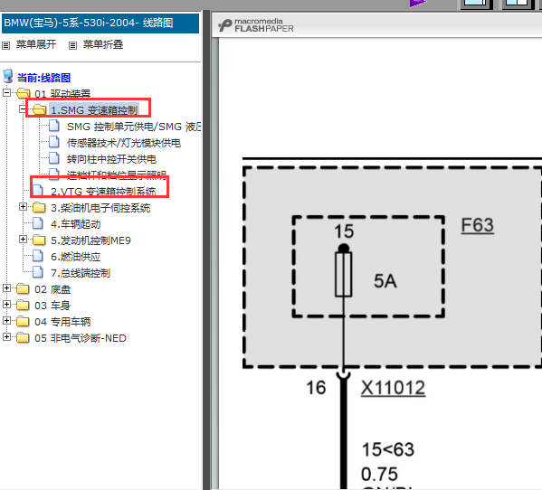The width and height of the screenshot is (542, 490).
Task: Expand the 02 底盘 folder
Action: [x=6, y=288]
